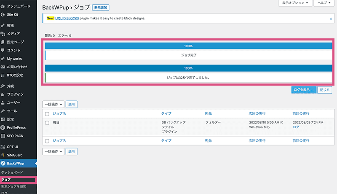Open the LIQUID BLOCKS link
Screen dimensions: 337x194
pos(67,19)
